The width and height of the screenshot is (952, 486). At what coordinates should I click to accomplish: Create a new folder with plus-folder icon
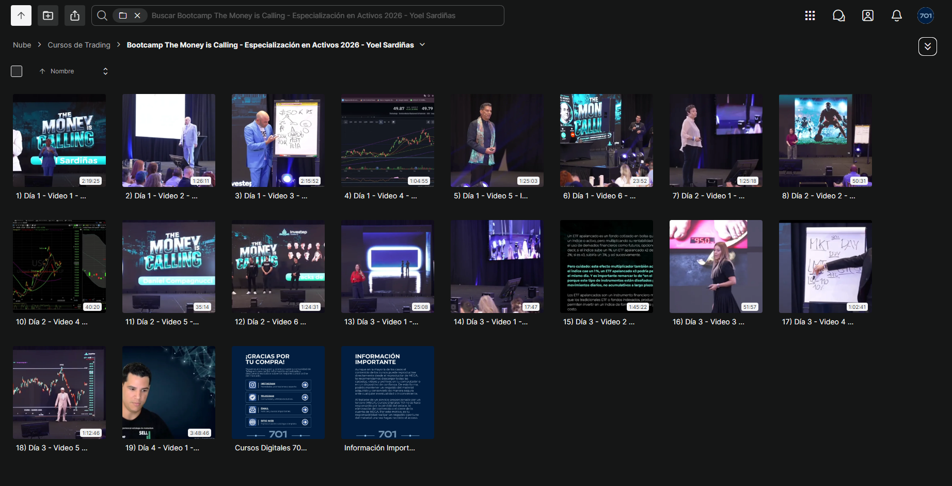tap(48, 15)
